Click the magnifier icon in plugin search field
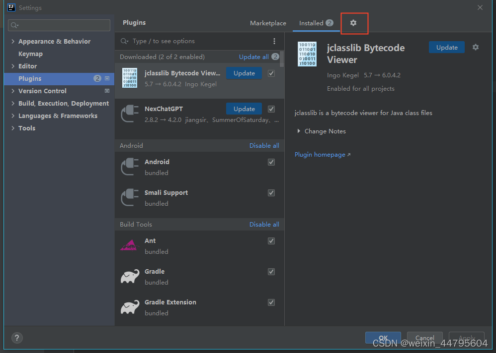 (124, 41)
